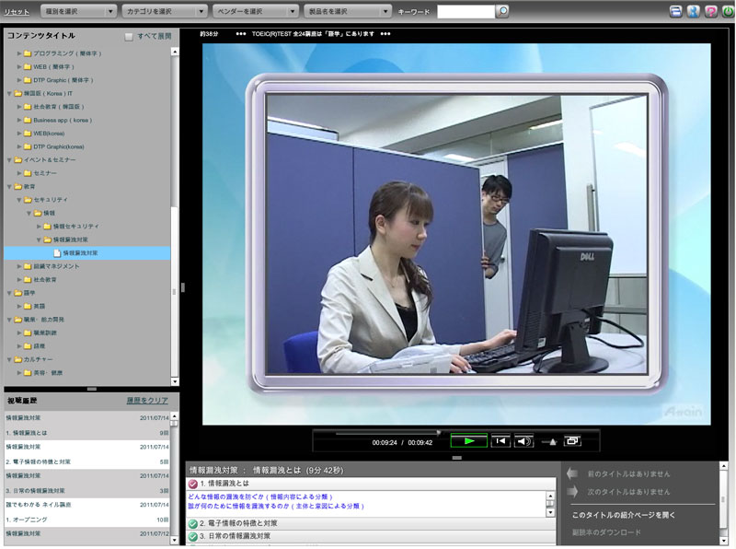Click the リセット link
The width and height of the screenshot is (736, 549).
tap(17, 11)
